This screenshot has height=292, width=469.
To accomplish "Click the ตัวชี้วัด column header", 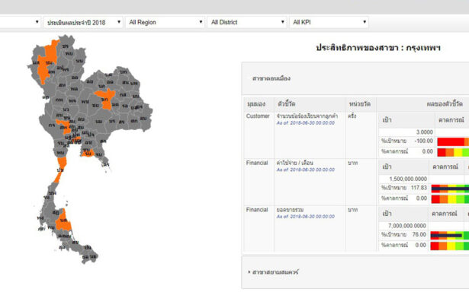I will click(x=287, y=104).
